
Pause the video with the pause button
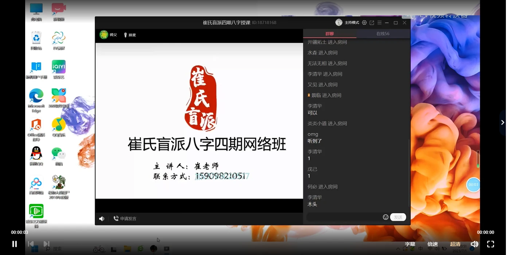[x=15, y=244]
